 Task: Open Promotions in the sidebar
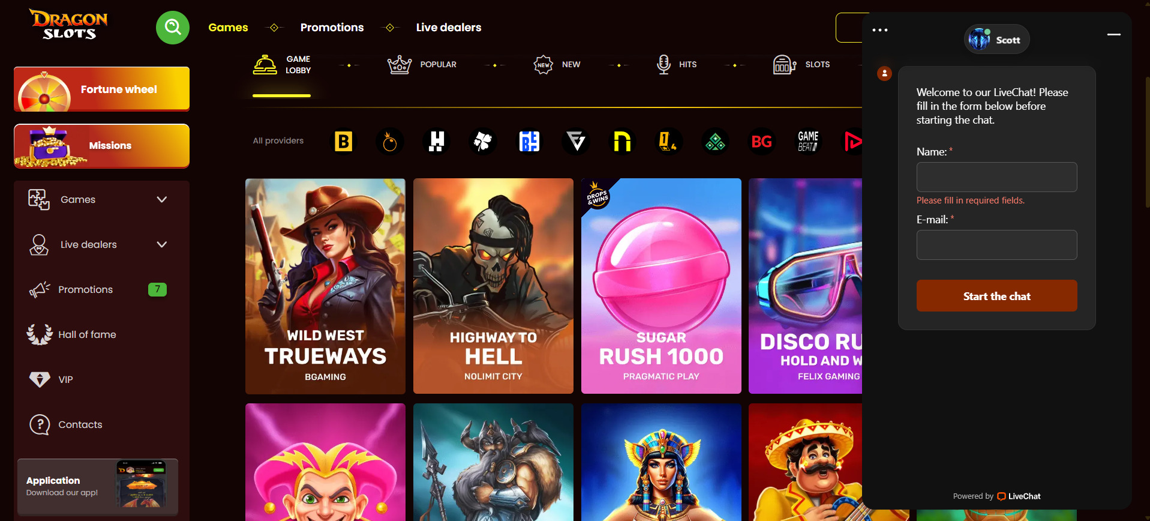tap(86, 289)
